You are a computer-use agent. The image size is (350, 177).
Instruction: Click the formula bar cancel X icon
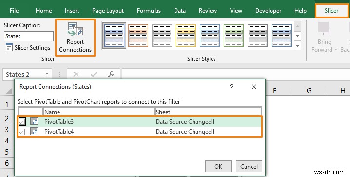coord(76,74)
